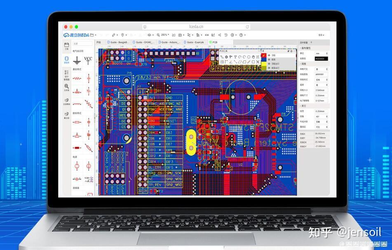Pick the Hand pan tool in PCB tools
This screenshot has width=392, height=250.
[253, 57]
